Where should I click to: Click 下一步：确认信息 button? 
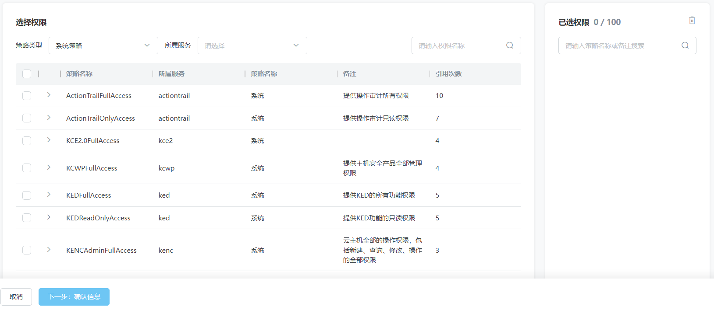click(74, 297)
